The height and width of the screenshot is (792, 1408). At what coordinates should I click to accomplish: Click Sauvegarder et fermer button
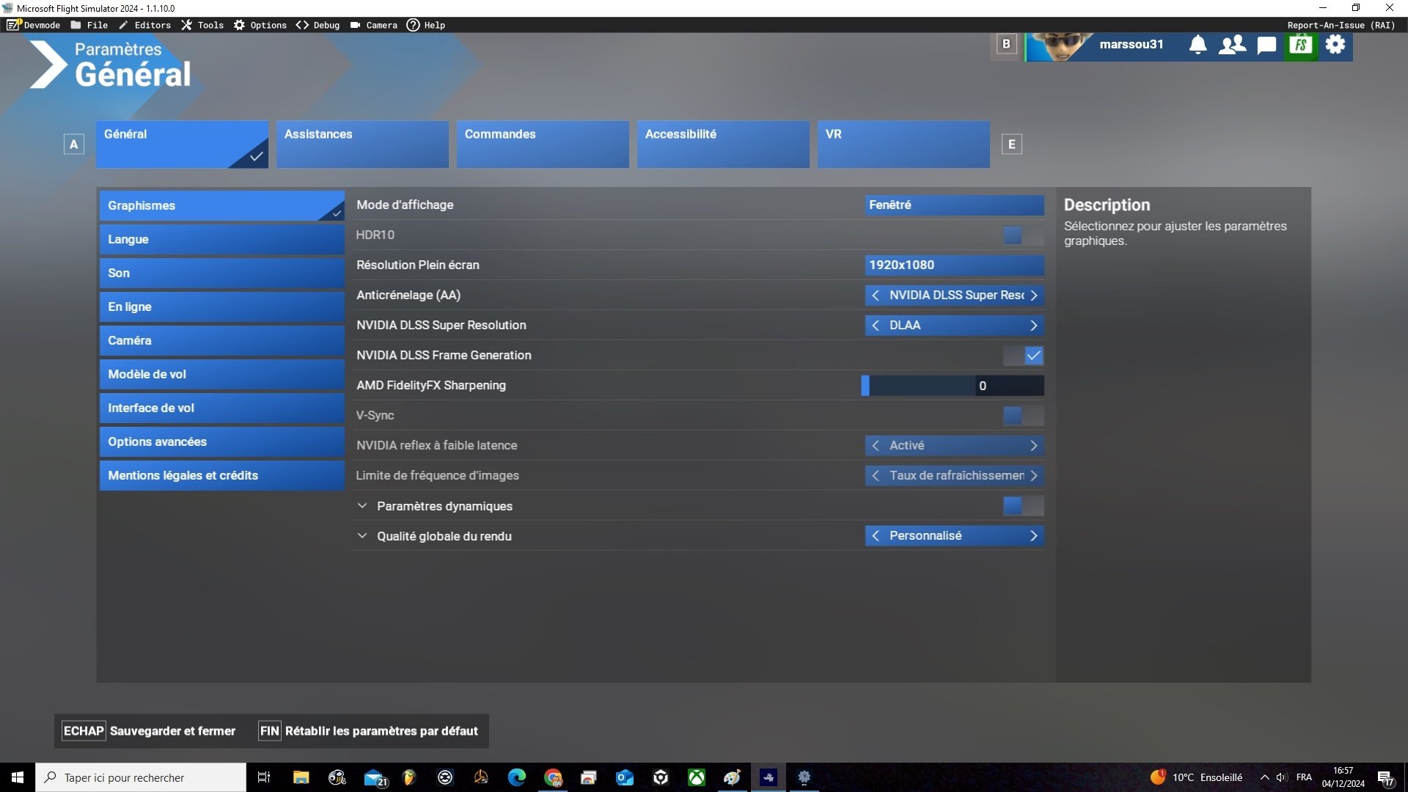click(149, 731)
